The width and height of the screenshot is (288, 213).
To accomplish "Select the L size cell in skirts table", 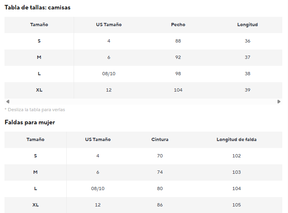I will pos(36,188).
